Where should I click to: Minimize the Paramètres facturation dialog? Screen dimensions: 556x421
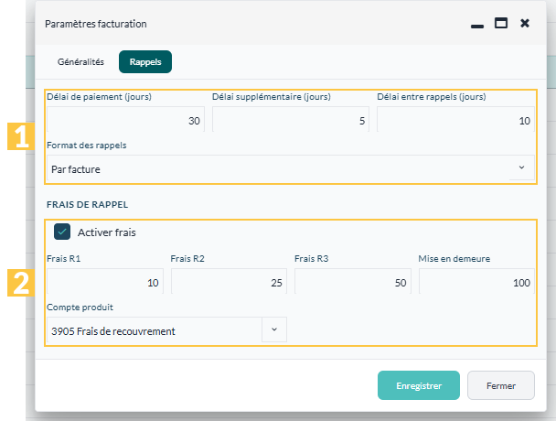tap(477, 26)
